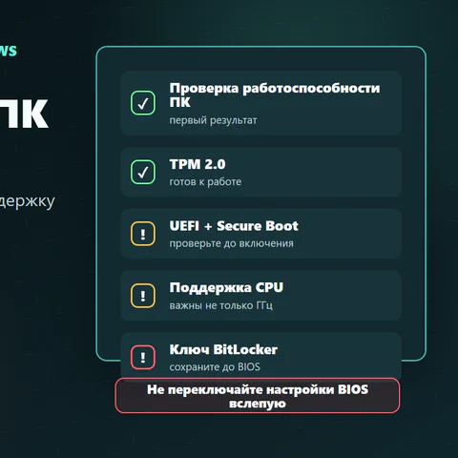The height and width of the screenshot is (458, 458).
Task: Click the yellow warning icon beside Поддержка CPU
Action: 143,296
